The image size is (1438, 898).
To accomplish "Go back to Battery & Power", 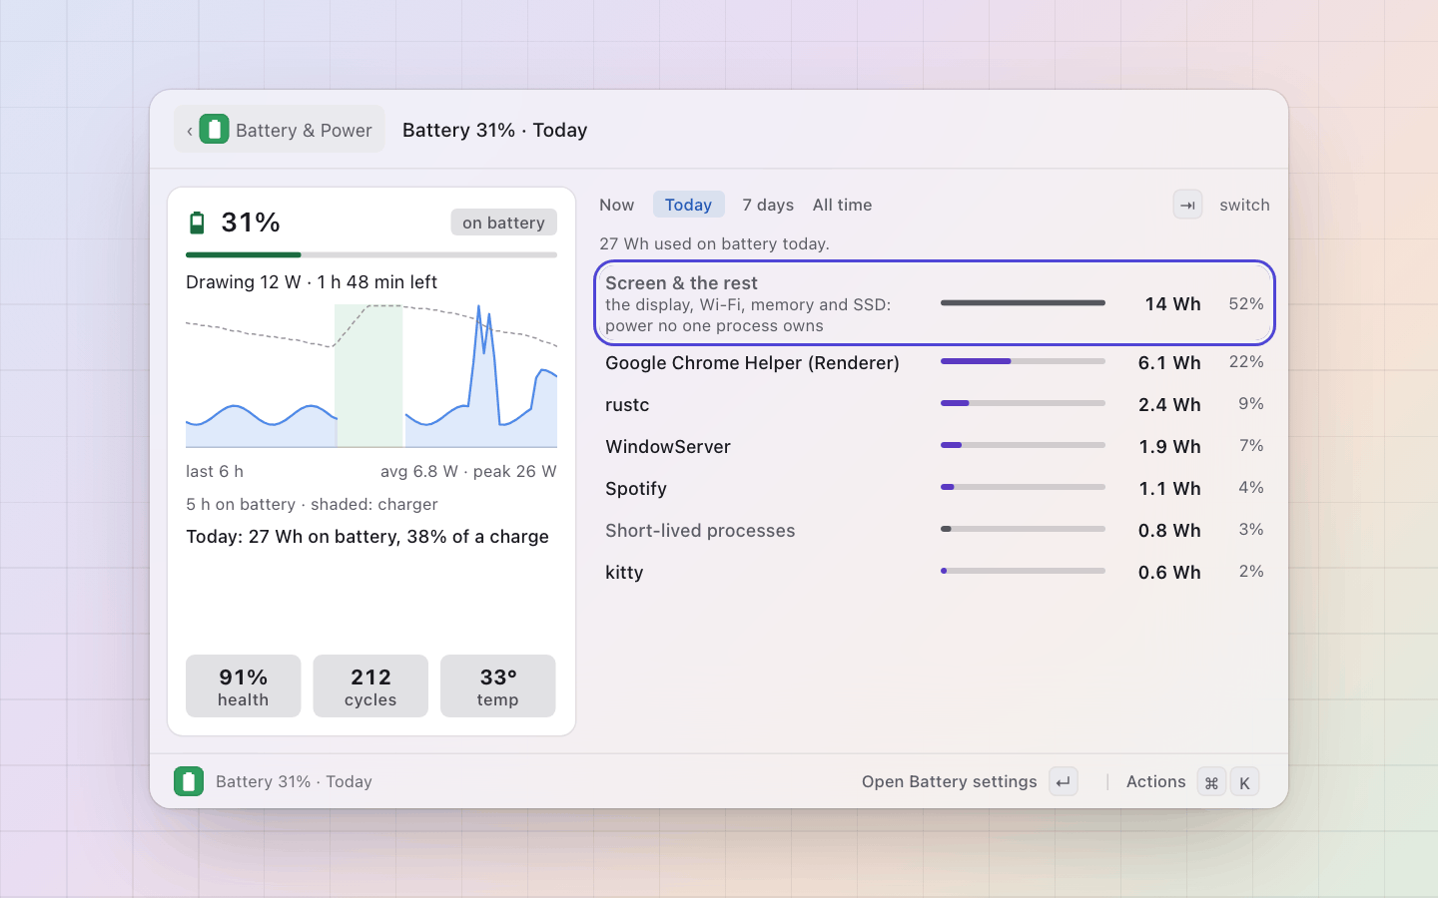I will point(280,130).
